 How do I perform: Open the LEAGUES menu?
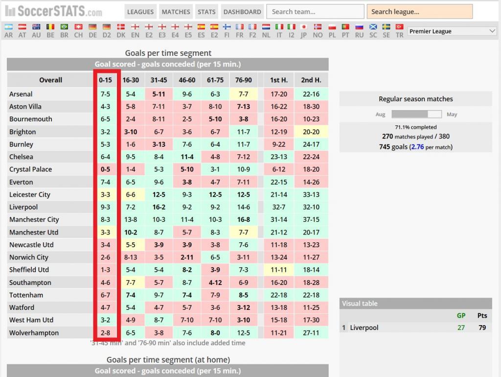[140, 12]
